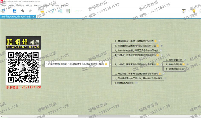Undo the last action
This screenshot has width=201, height=118.
coord(23,11)
